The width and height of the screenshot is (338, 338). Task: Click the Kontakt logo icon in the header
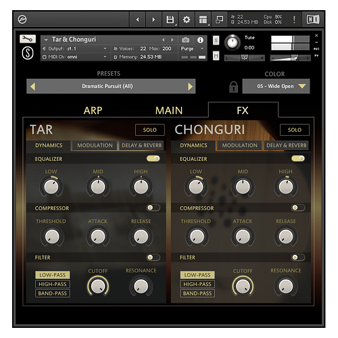pos(22,20)
